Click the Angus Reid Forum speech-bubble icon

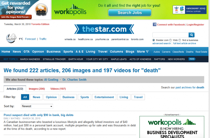point(41,10)
